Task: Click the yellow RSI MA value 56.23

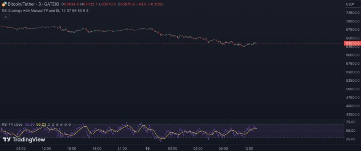Action: [x=41, y=124]
